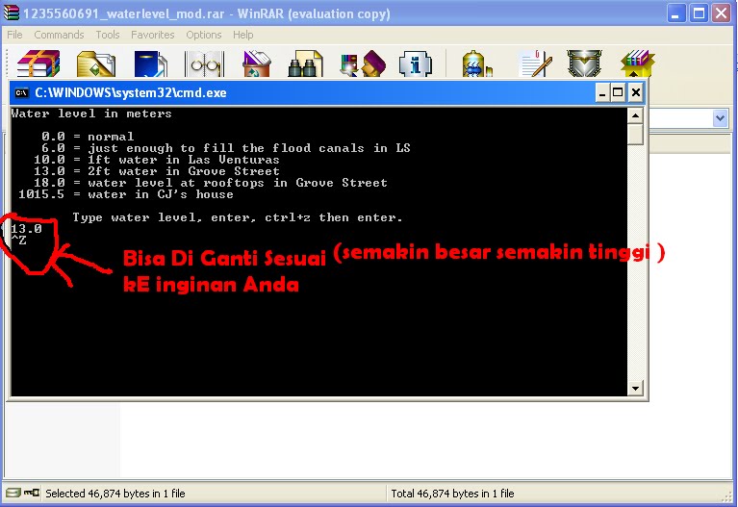Click the "0.0 = normal" line
738x507 pixels.
click(88, 137)
